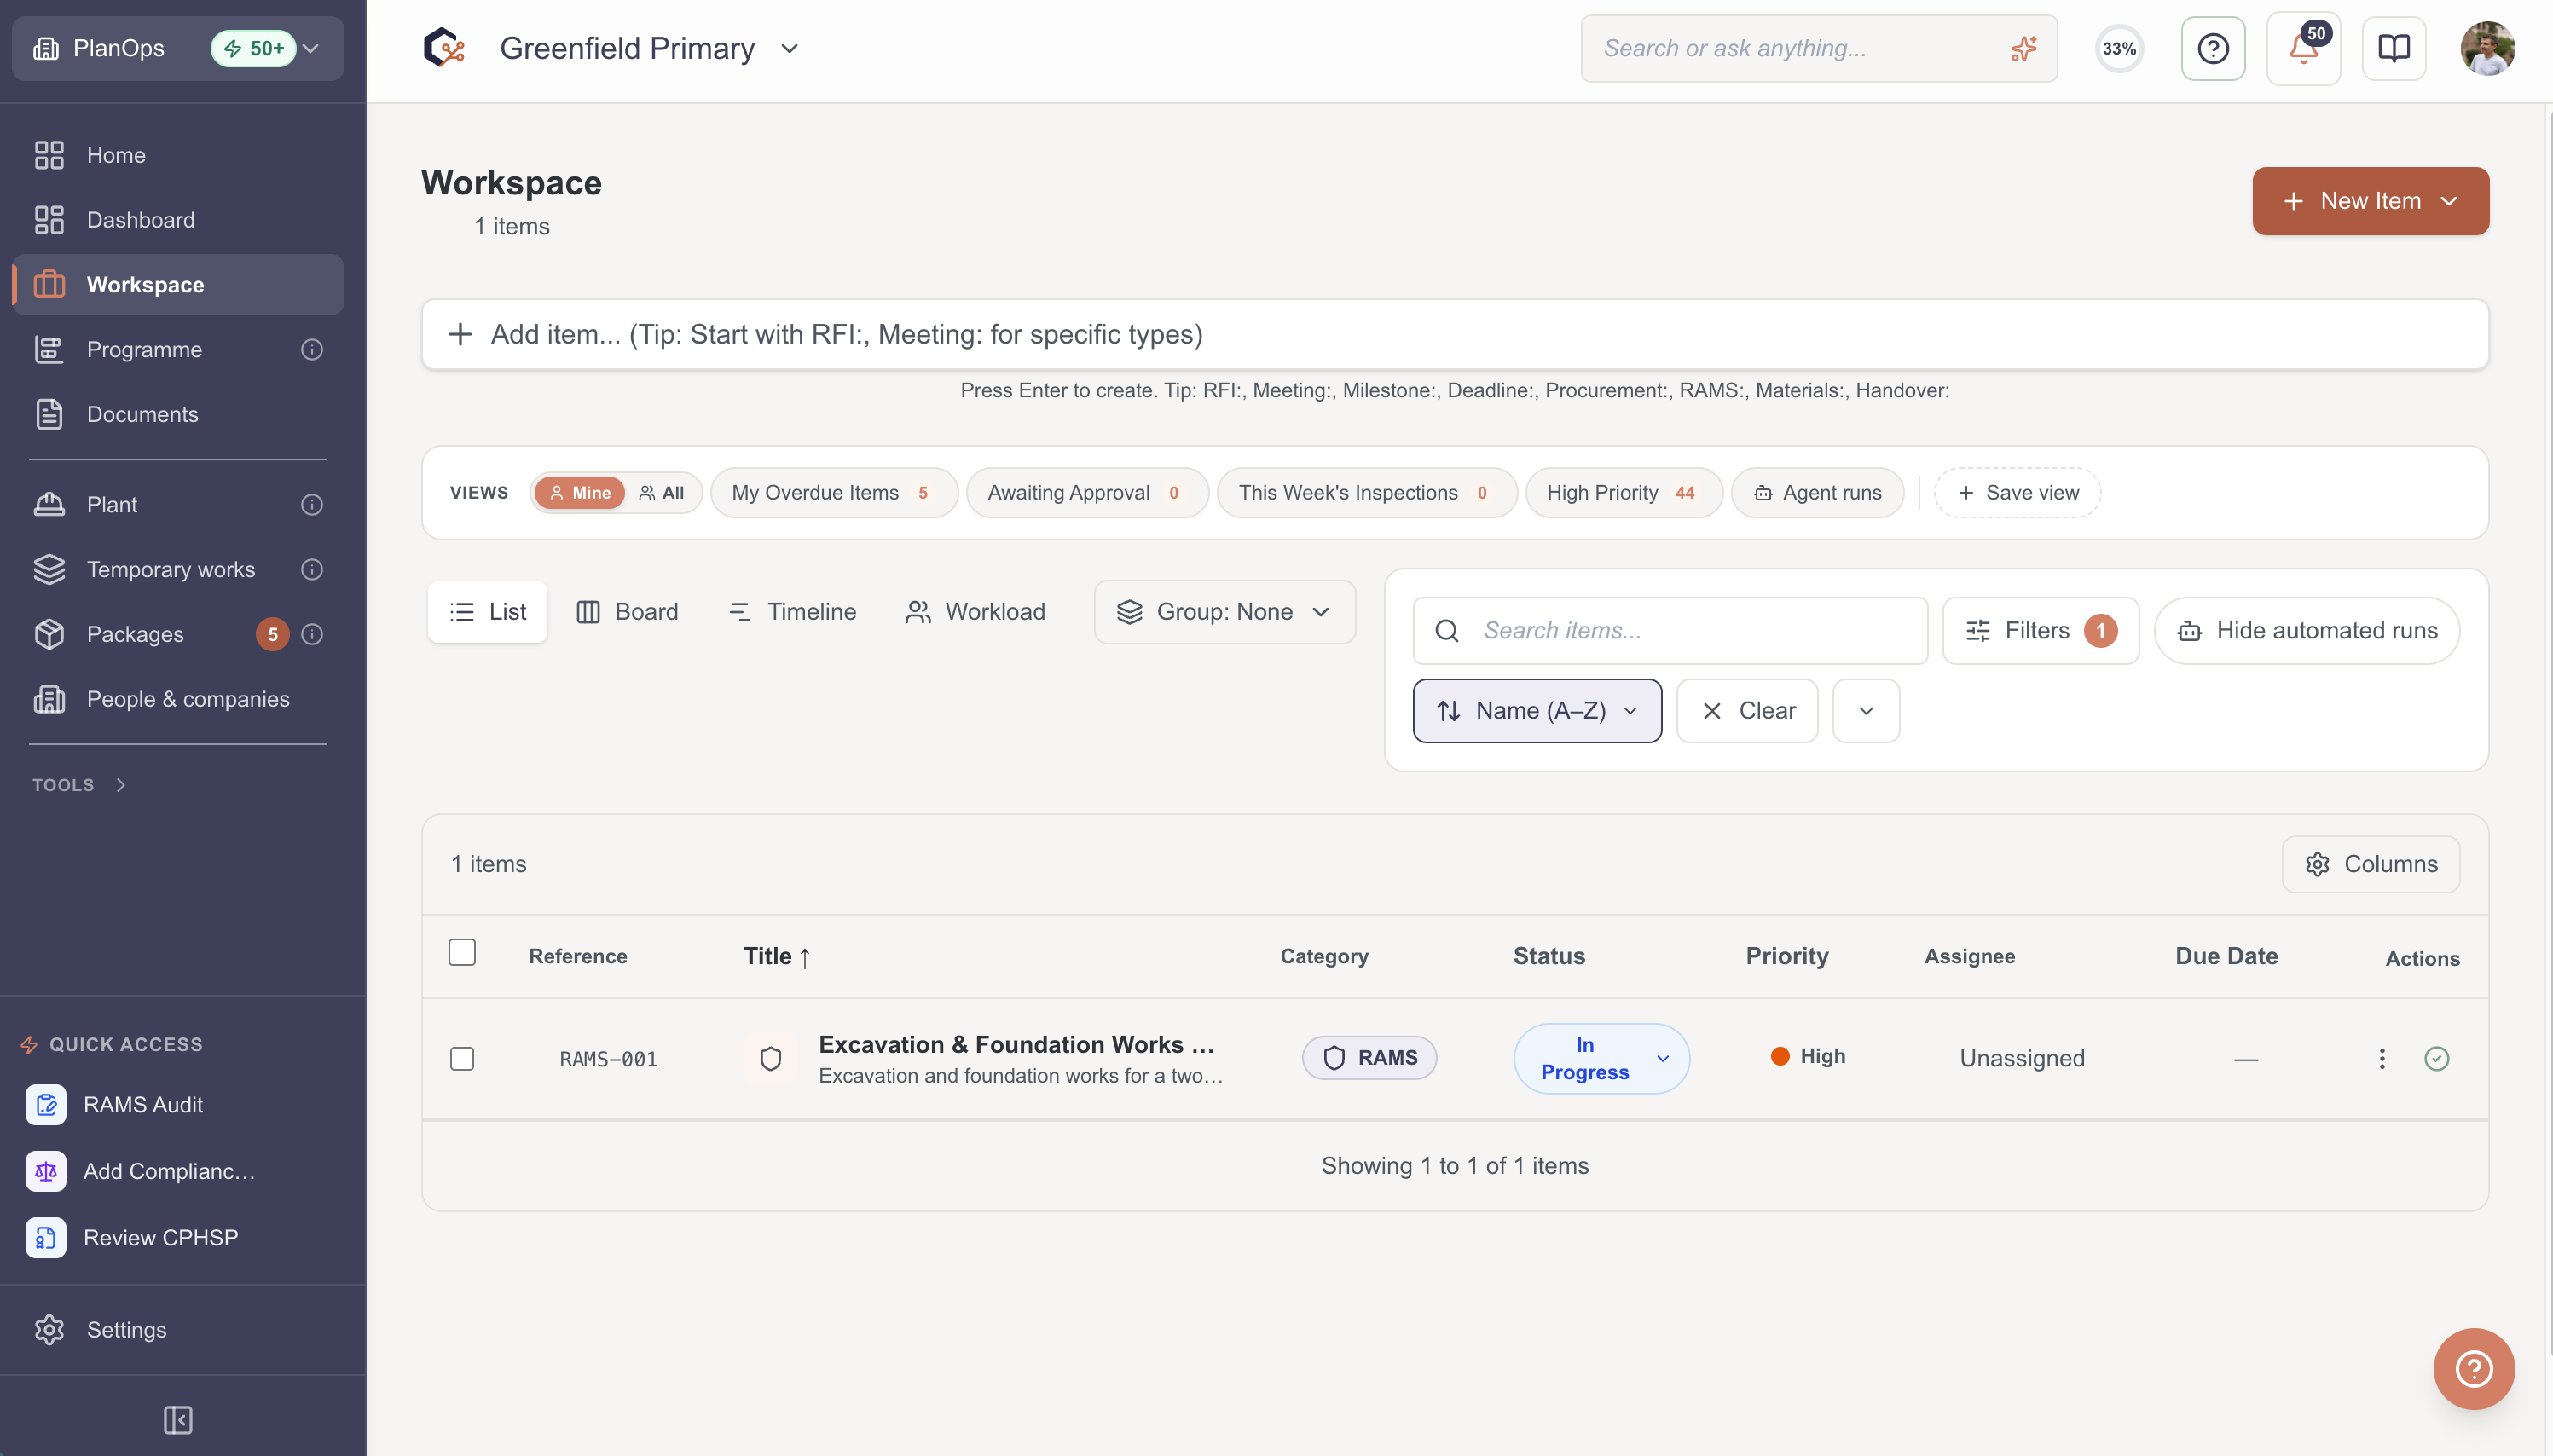2553x1456 pixels.
Task: Click the Packages orange 5 count badge
Action: [x=272, y=634]
